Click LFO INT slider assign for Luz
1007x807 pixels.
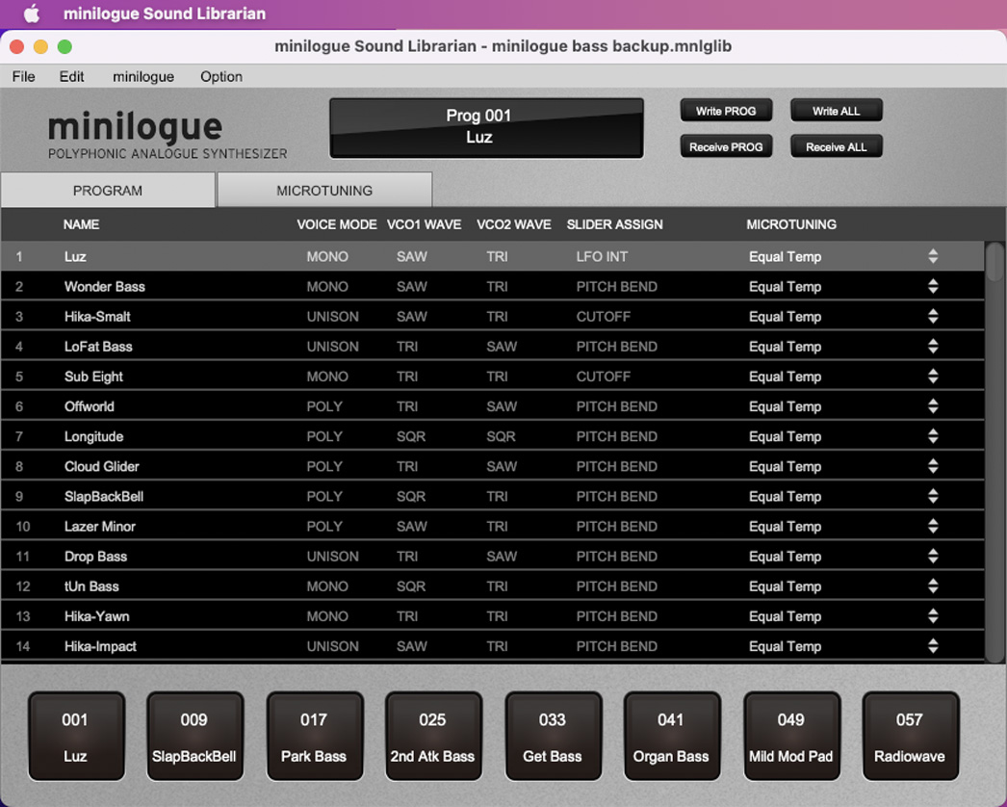click(602, 256)
